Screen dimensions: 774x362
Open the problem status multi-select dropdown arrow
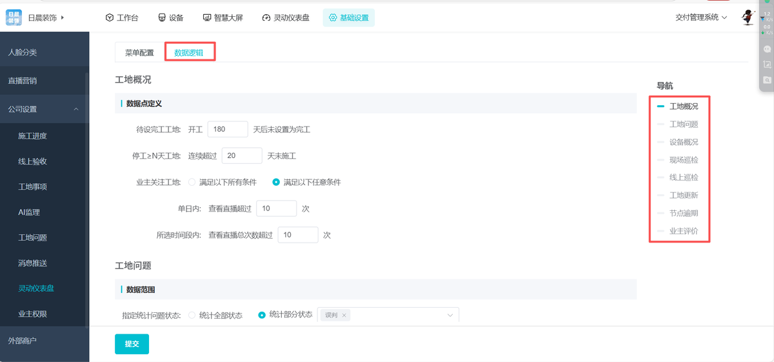450,315
